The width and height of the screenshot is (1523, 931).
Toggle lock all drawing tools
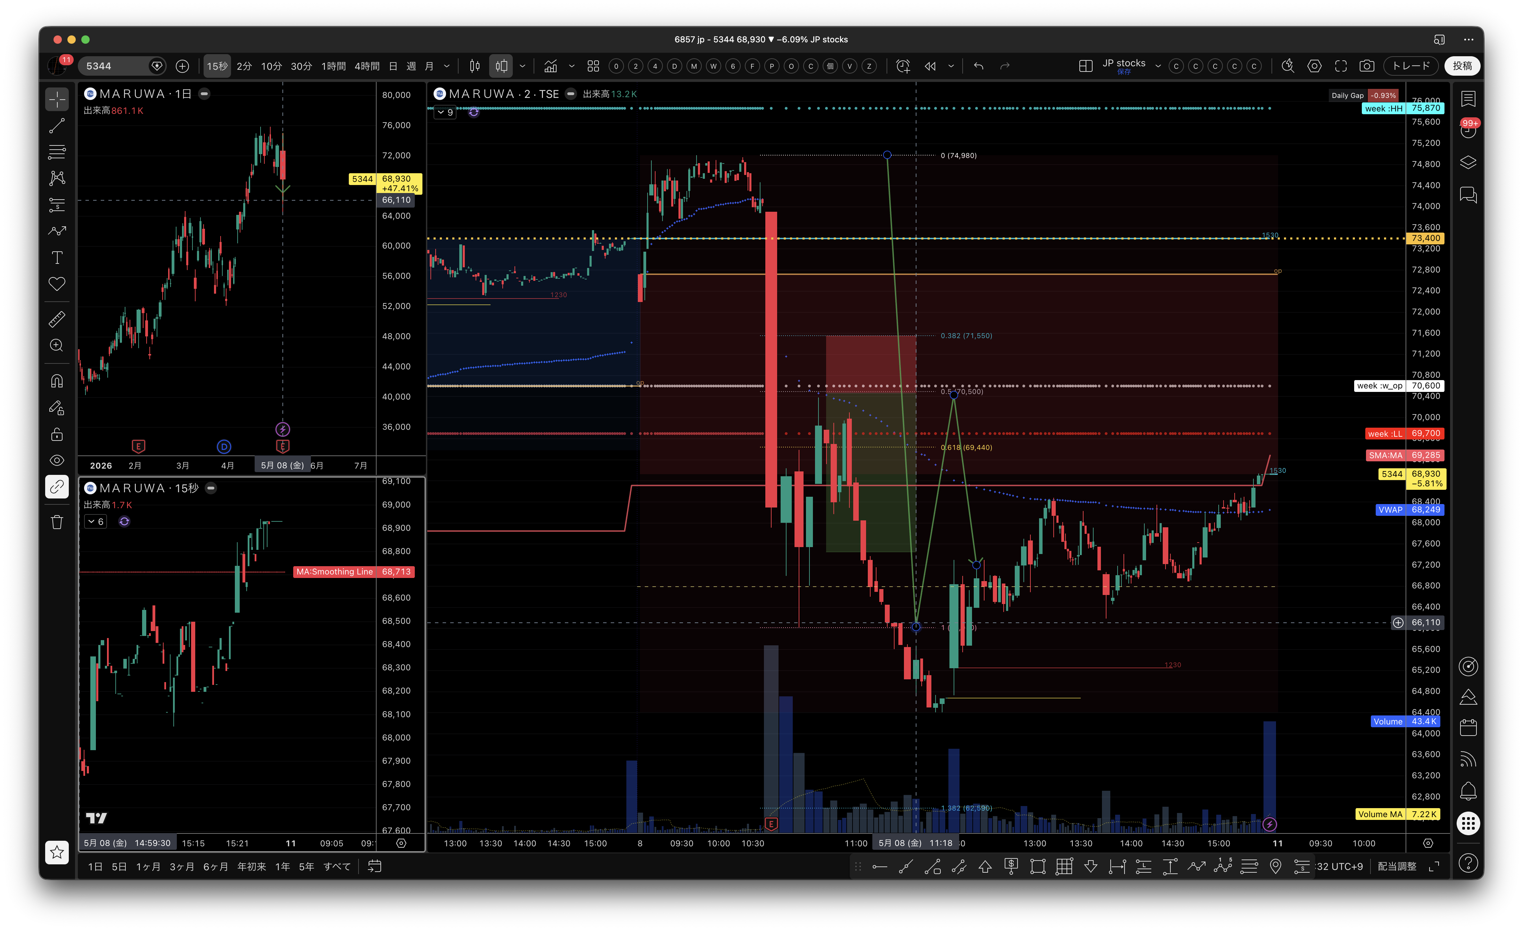(57, 434)
